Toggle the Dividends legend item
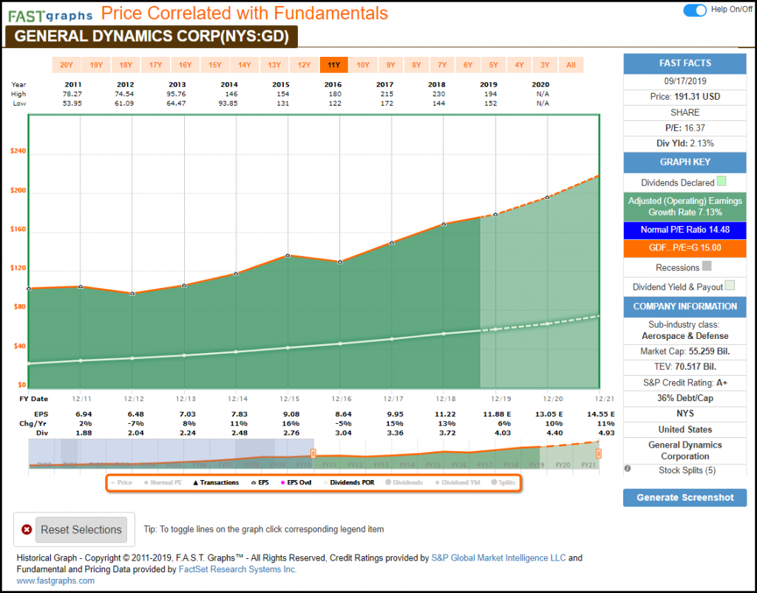 pyautogui.click(x=404, y=482)
